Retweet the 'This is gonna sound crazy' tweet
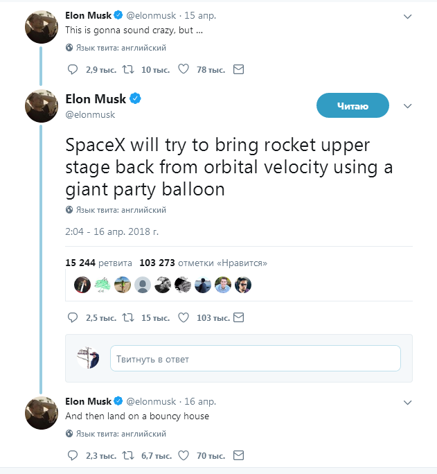The width and height of the screenshot is (437, 474). click(x=128, y=69)
